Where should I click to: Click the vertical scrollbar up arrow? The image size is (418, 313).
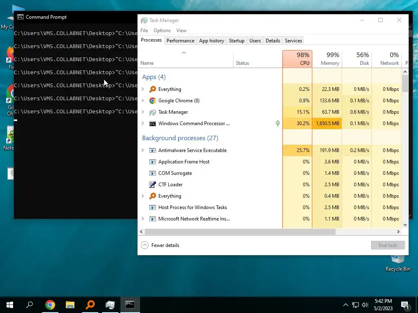tap(405, 72)
